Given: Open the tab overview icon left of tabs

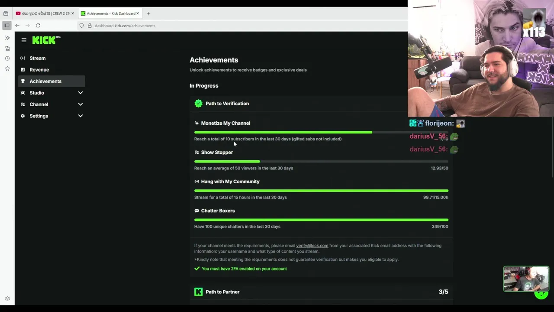Looking at the screenshot, I should [x=6, y=13].
